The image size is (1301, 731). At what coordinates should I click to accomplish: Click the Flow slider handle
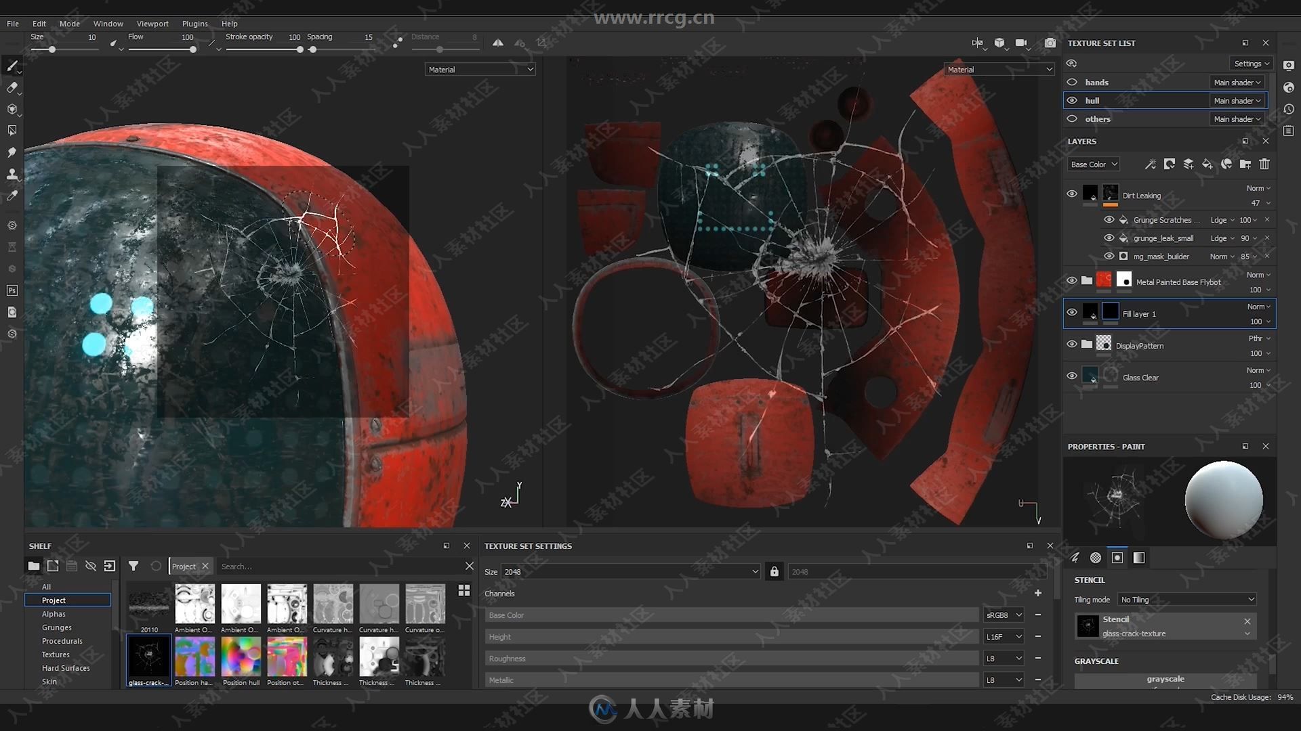coord(193,49)
